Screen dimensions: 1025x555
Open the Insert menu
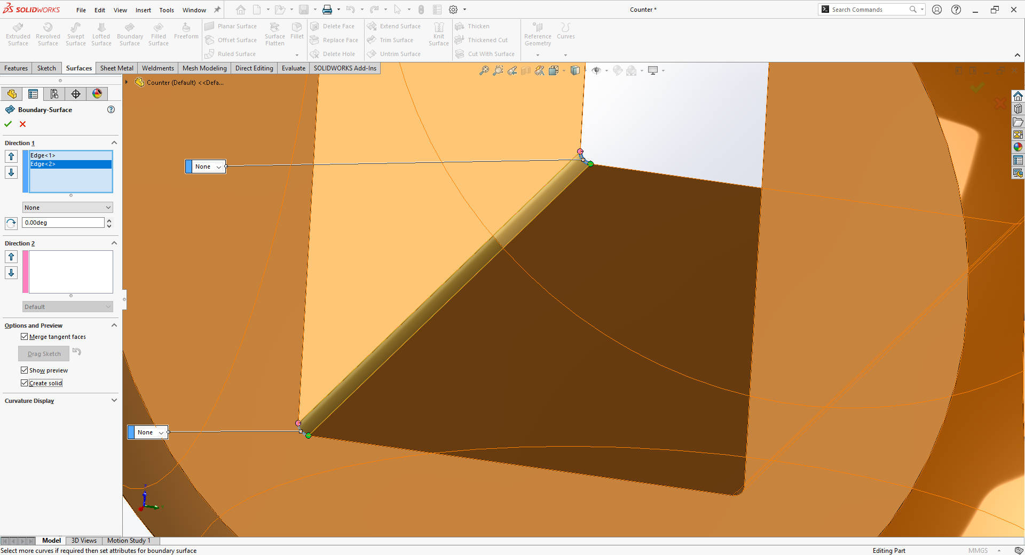point(143,10)
